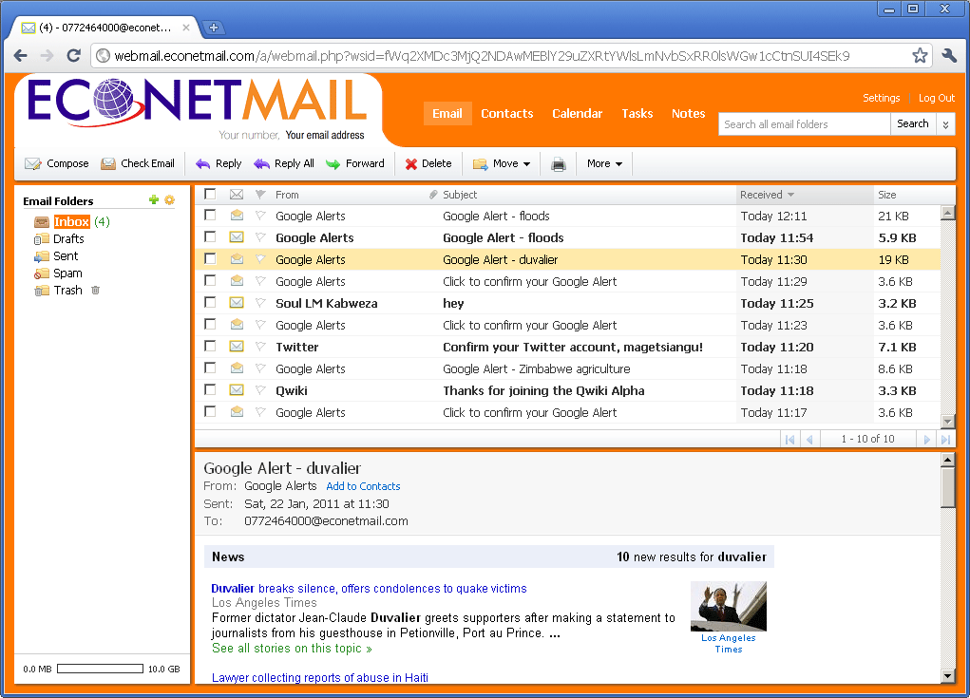Image resolution: width=970 pixels, height=698 pixels.
Task: Click the Spam folder icon
Action: coord(42,274)
